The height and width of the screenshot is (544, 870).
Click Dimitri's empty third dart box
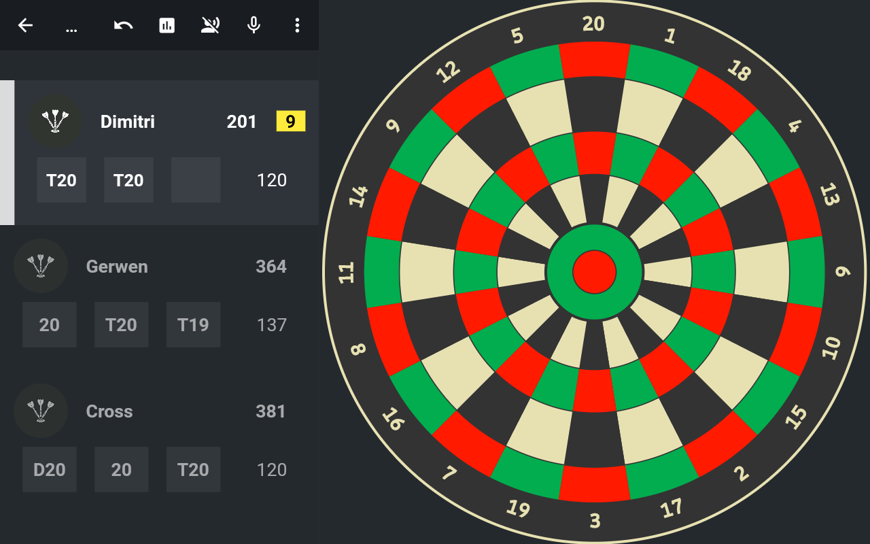tap(196, 180)
